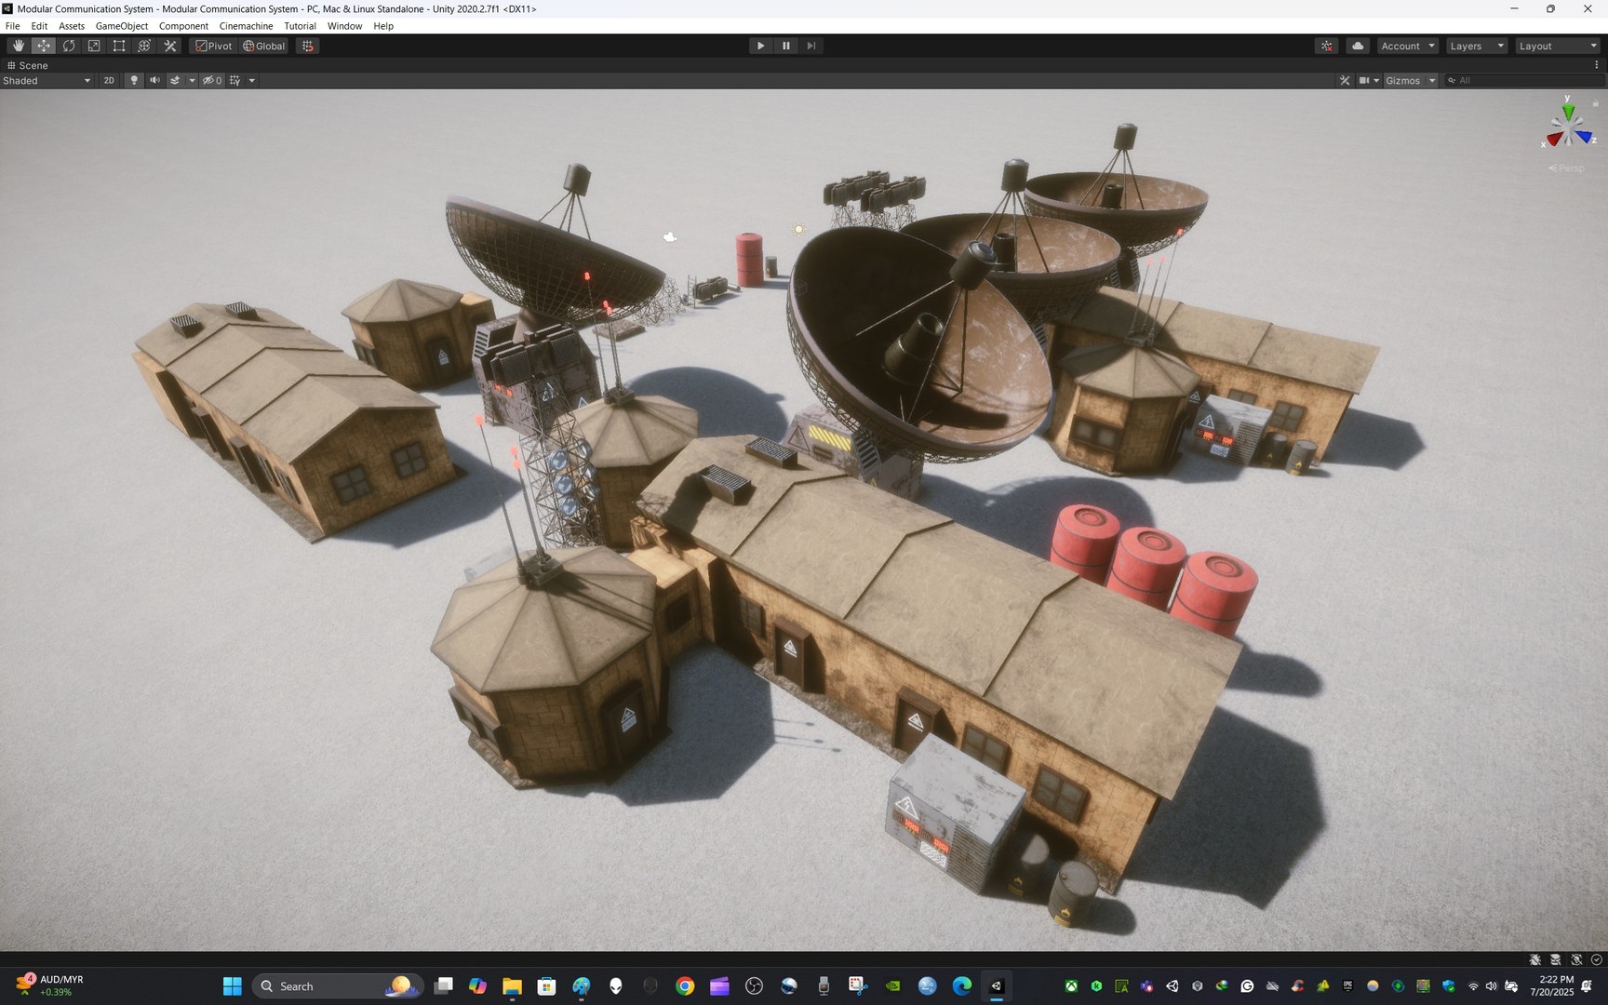This screenshot has height=1005, width=1608.
Task: Toggle scene audio
Action: (x=154, y=81)
